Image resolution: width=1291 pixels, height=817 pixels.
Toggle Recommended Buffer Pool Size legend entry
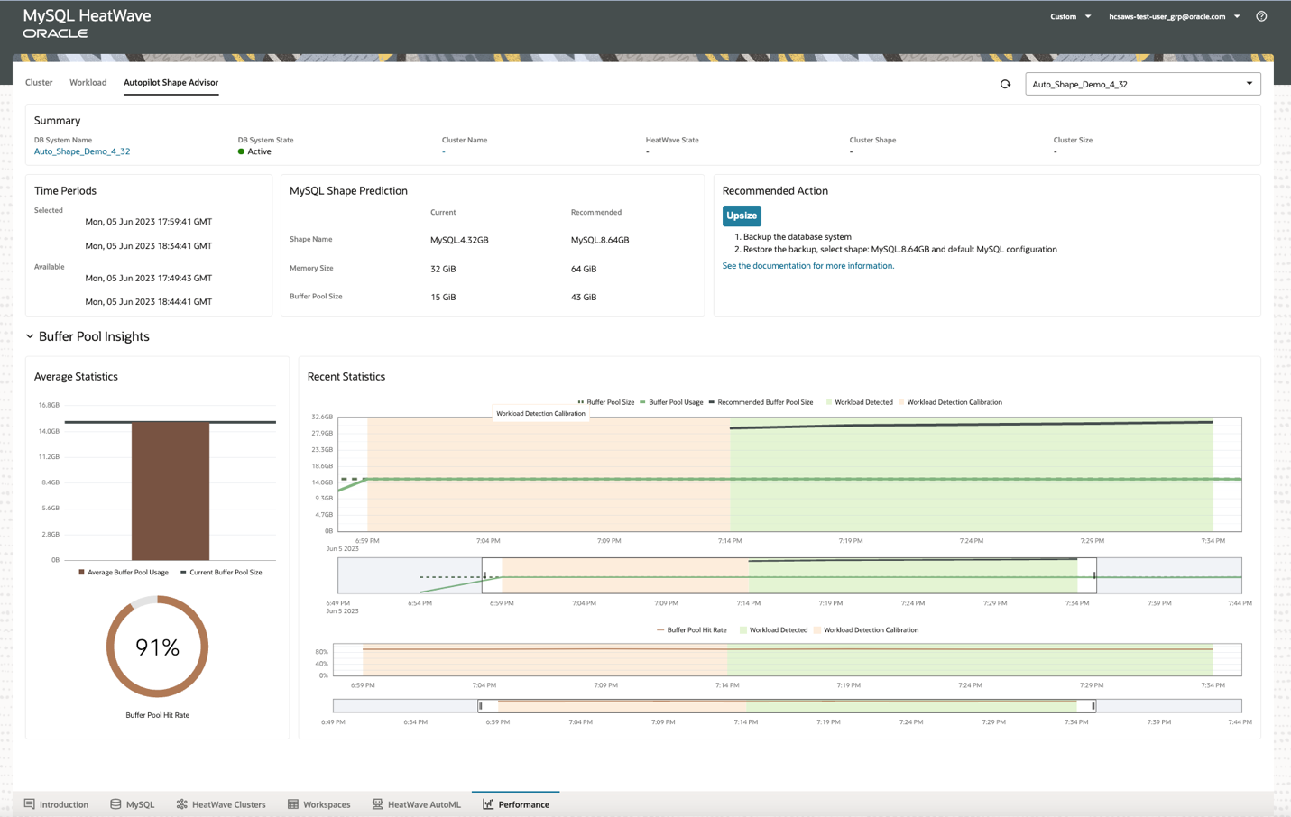click(x=761, y=402)
